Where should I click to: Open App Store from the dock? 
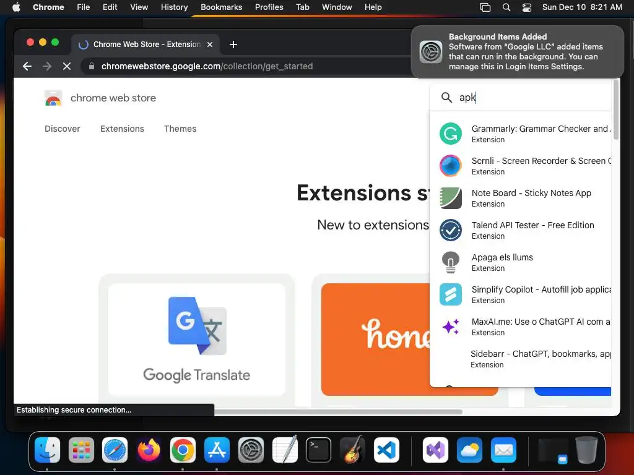pos(217,450)
